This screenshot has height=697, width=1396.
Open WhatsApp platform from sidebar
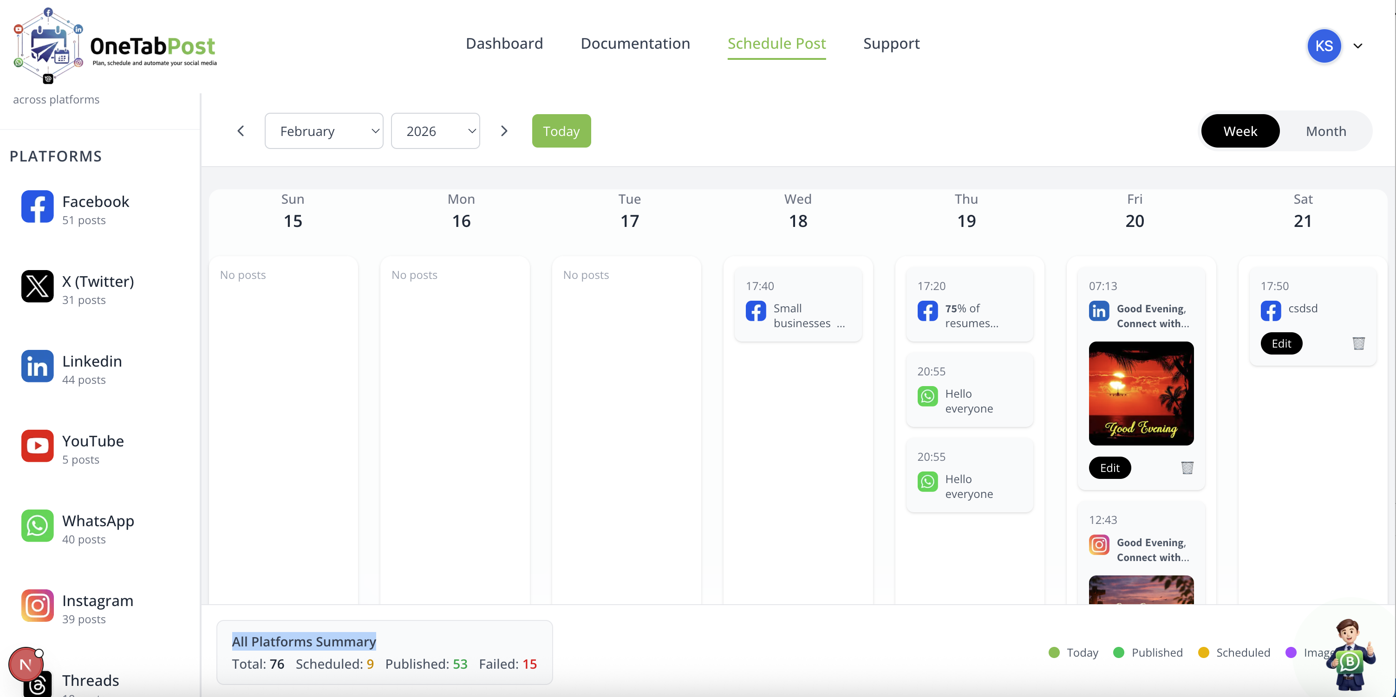coord(38,525)
